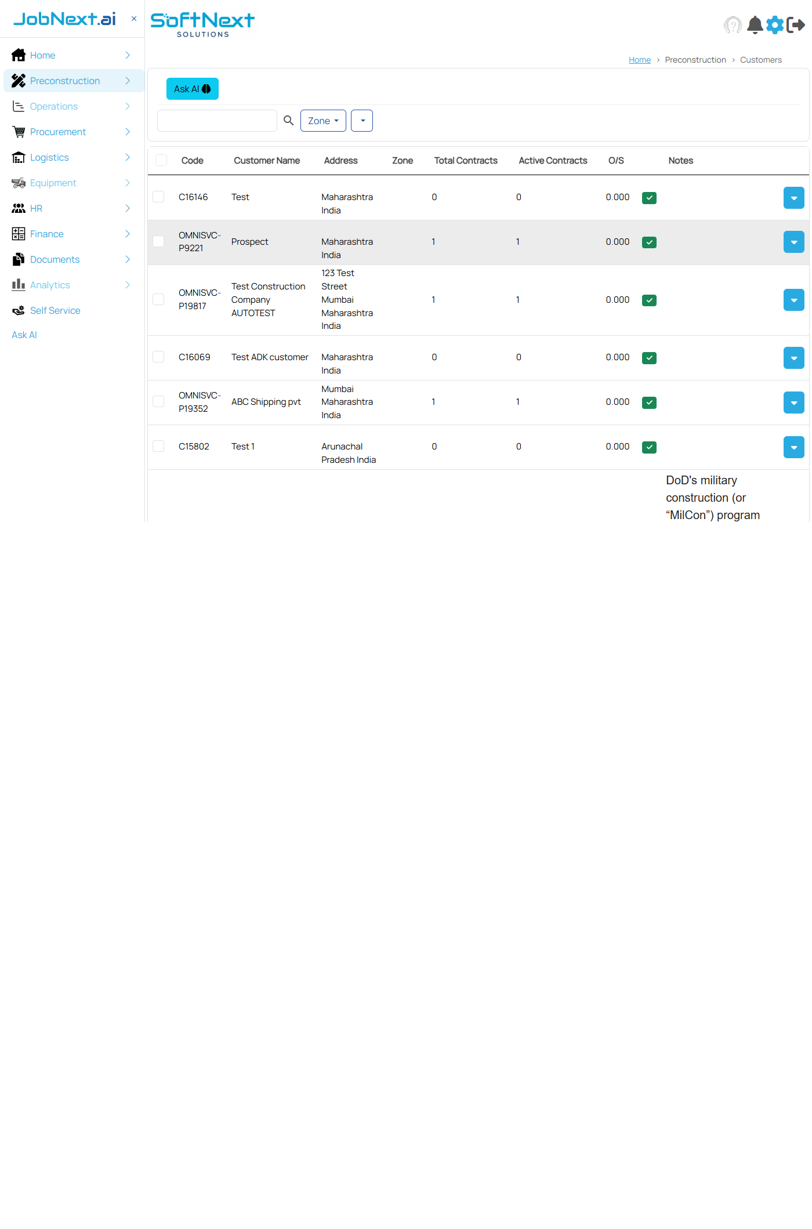
Task: Open the Self Service menu item
Action: pyautogui.click(x=74, y=310)
